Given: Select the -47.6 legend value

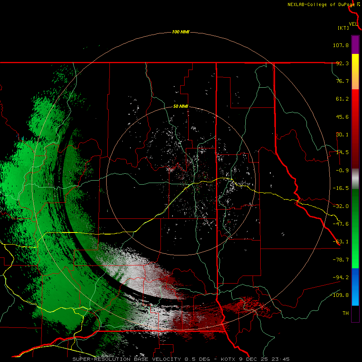Looking at the screenshot, I should coord(341,224).
